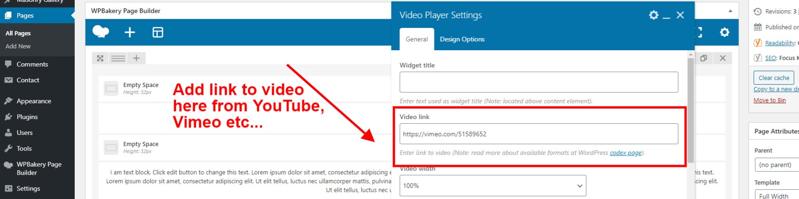Click the WPBakery cloud logo icon
Viewport: 799px width, 199px height.
[x=101, y=32]
